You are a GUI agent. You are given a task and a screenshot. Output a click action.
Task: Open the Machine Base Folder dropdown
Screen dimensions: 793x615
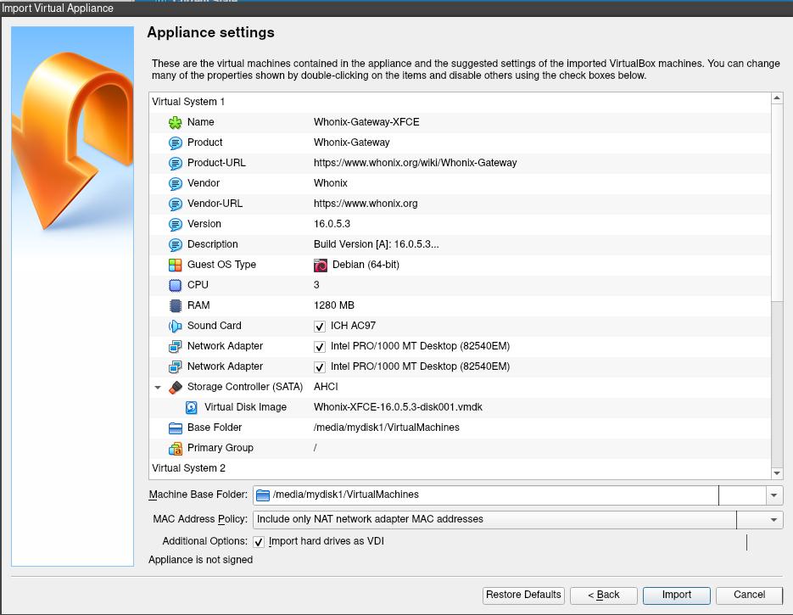pyautogui.click(x=773, y=495)
